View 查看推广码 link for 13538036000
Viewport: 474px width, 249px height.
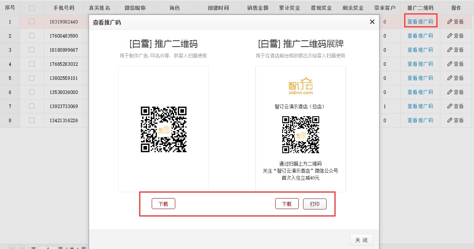[420, 92]
